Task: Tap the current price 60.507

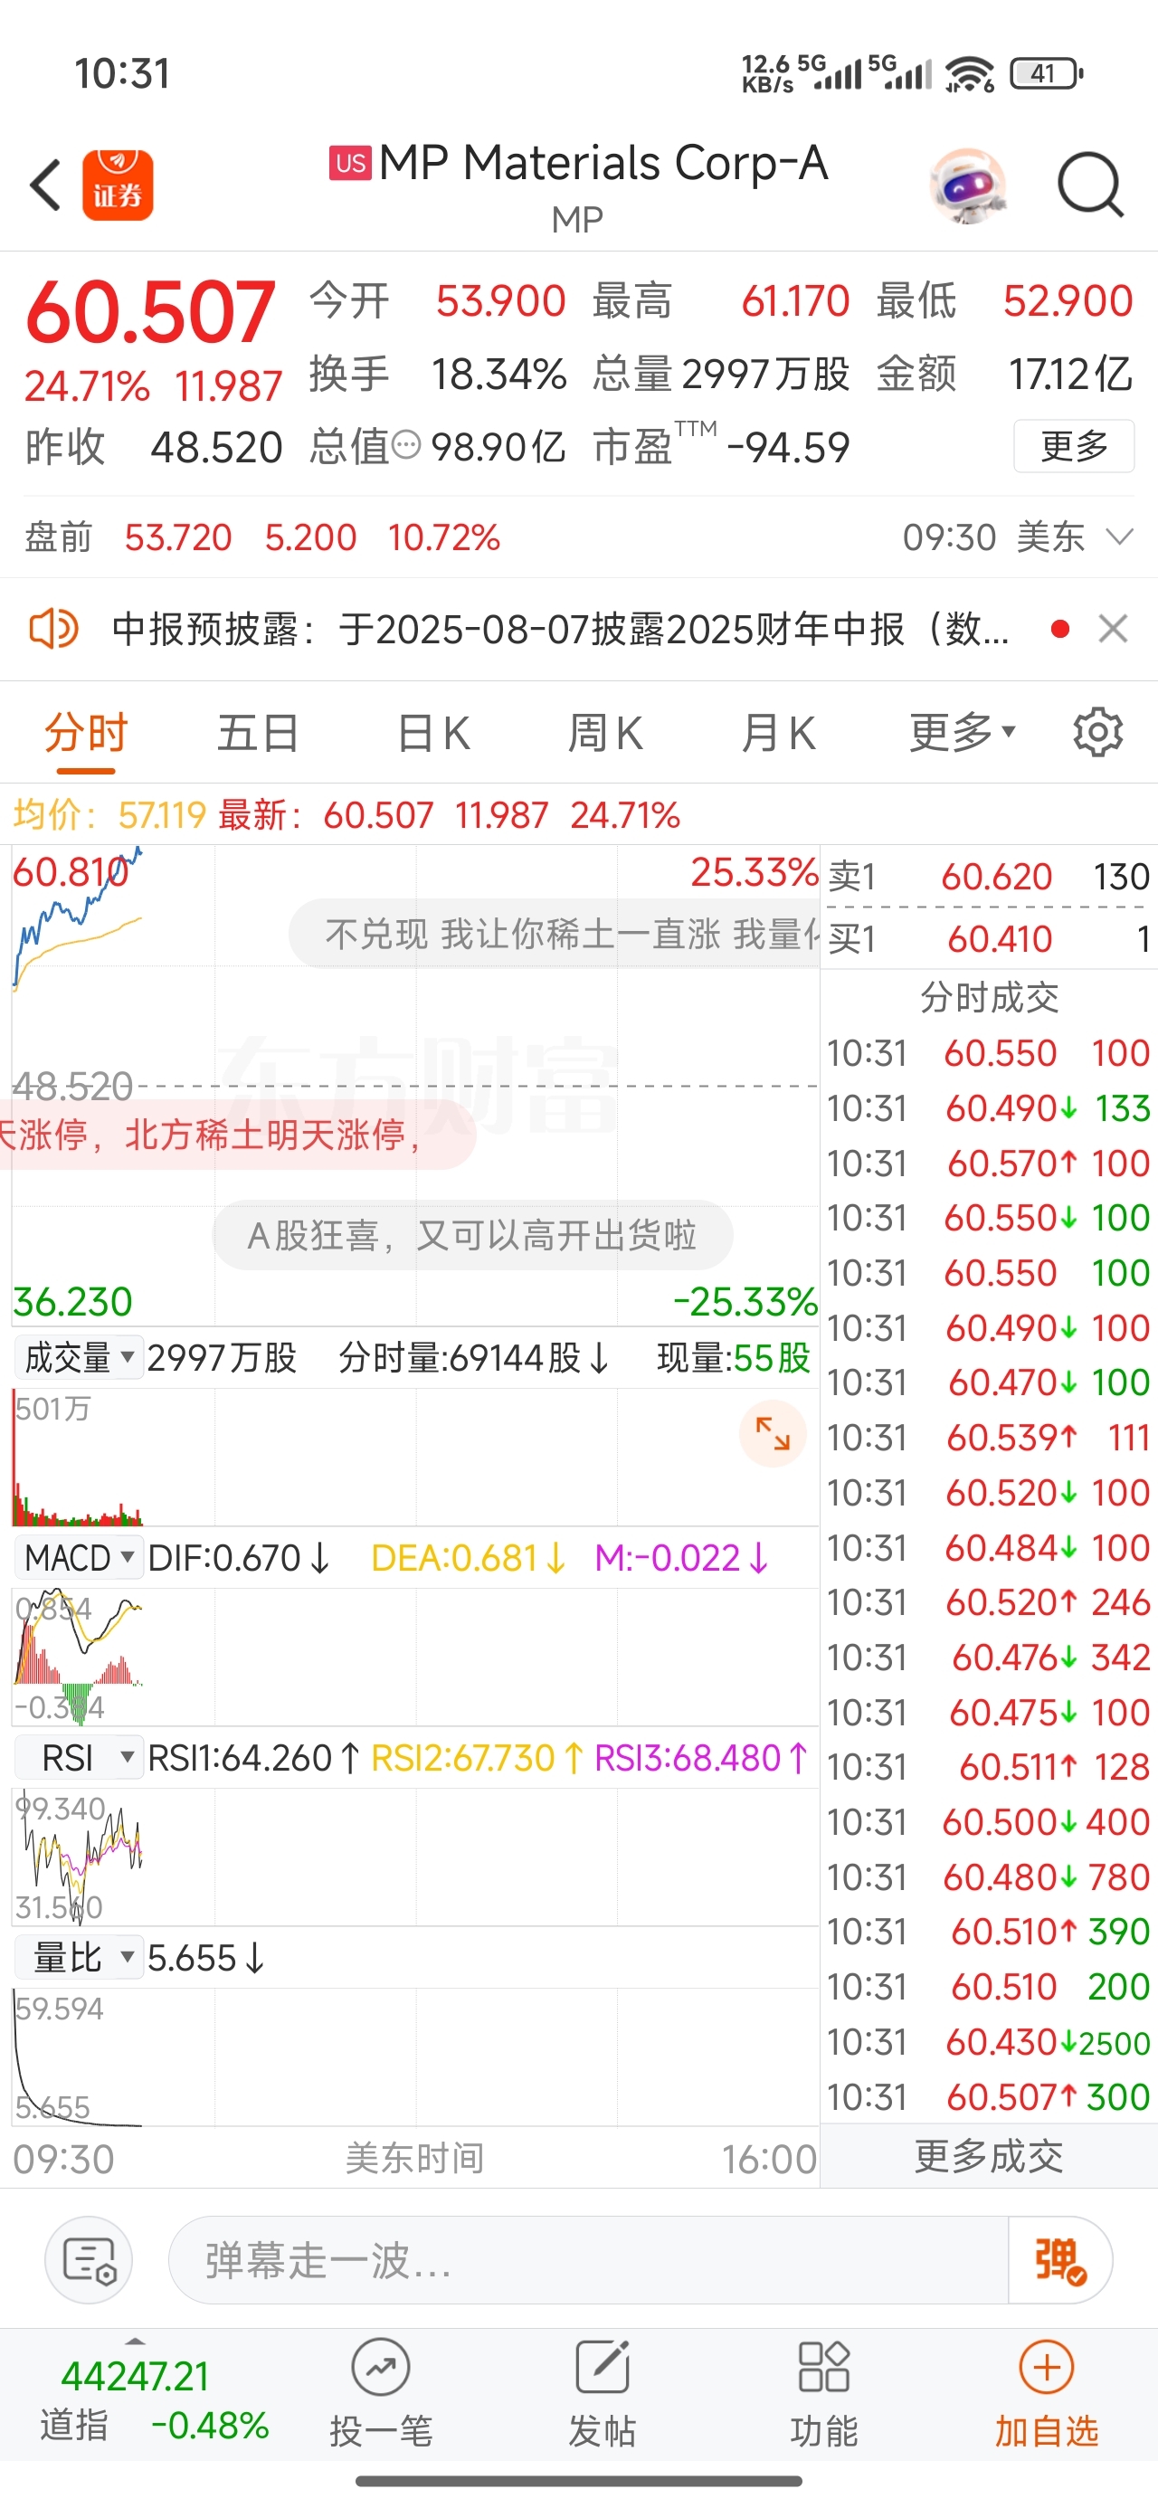Action: tap(151, 312)
